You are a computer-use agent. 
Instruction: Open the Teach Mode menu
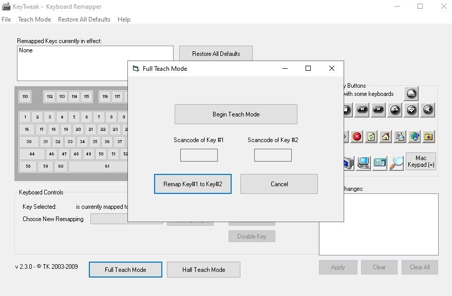pyautogui.click(x=34, y=19)
